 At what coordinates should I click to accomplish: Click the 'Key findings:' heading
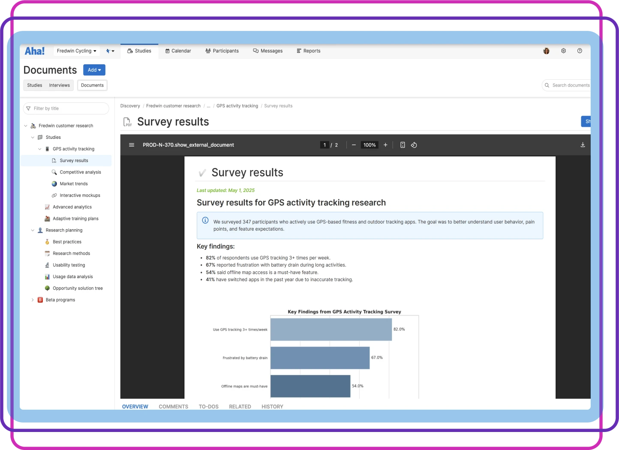click(216, 246)
